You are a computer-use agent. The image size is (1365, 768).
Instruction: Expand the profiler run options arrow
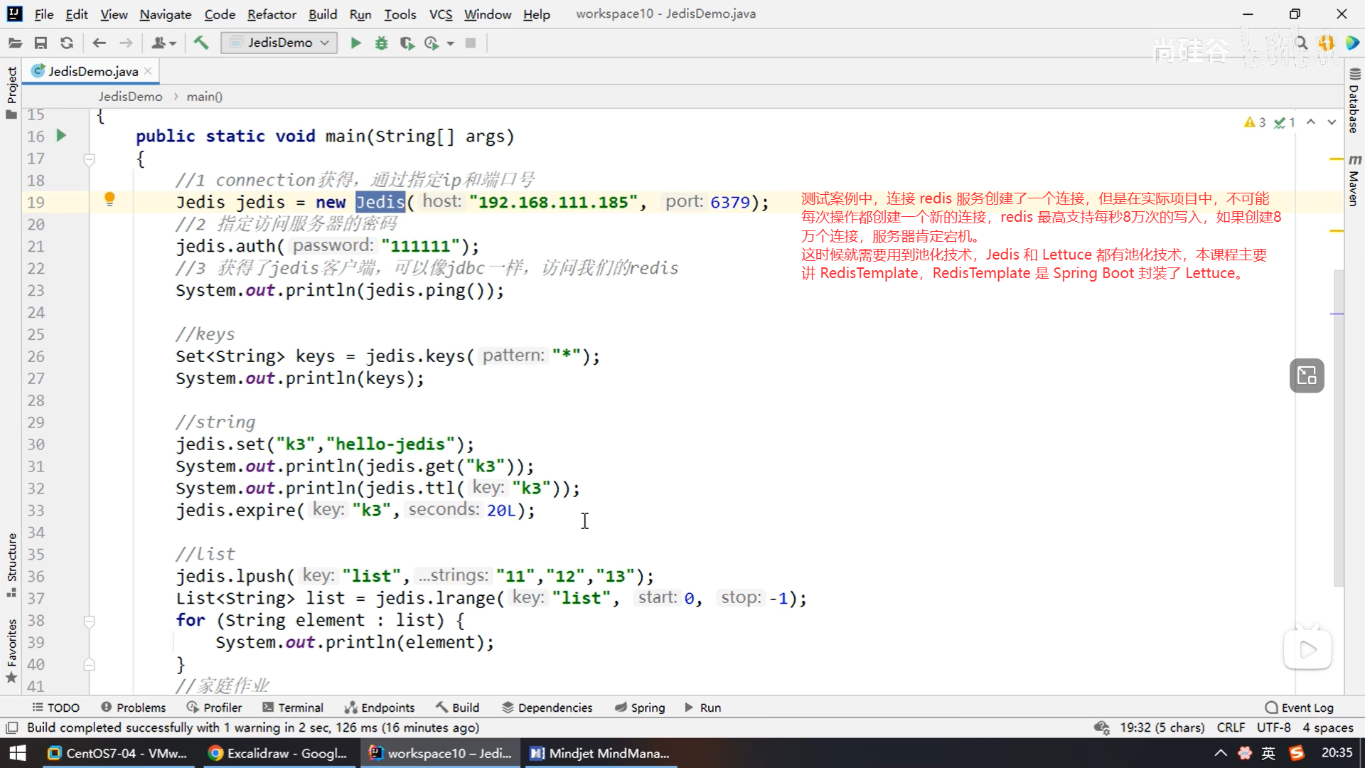[x=450, y=44]
